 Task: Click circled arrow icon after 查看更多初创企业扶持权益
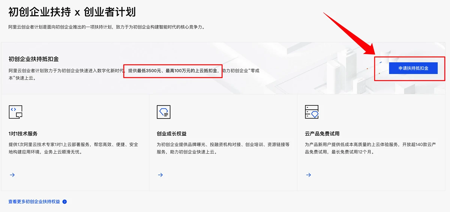(64, 201)
